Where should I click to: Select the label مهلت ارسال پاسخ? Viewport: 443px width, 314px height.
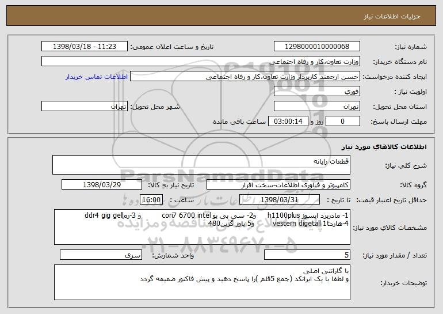point(399,122)
